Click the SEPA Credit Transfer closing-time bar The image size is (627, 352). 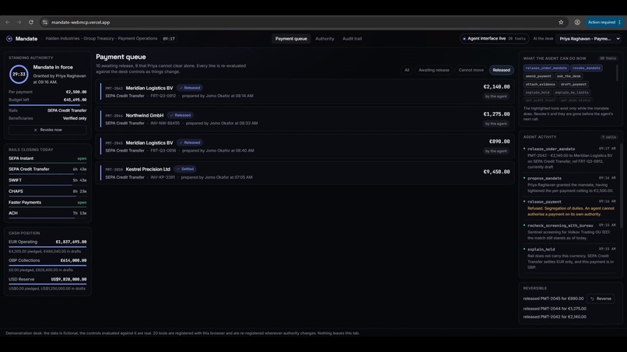coord(47,174)
